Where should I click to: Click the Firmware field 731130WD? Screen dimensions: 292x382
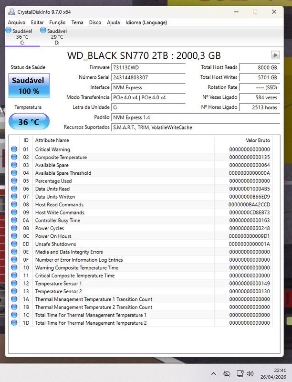point(148,67)
